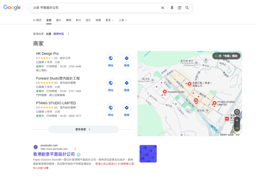The height and width of the screenshot is (176, 256).
Task: Zoom in on the map
Action: (237, 120)
